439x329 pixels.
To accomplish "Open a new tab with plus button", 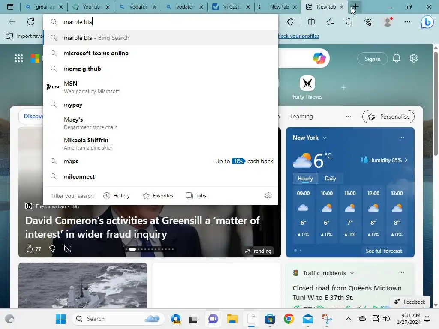I will (355, 7).
